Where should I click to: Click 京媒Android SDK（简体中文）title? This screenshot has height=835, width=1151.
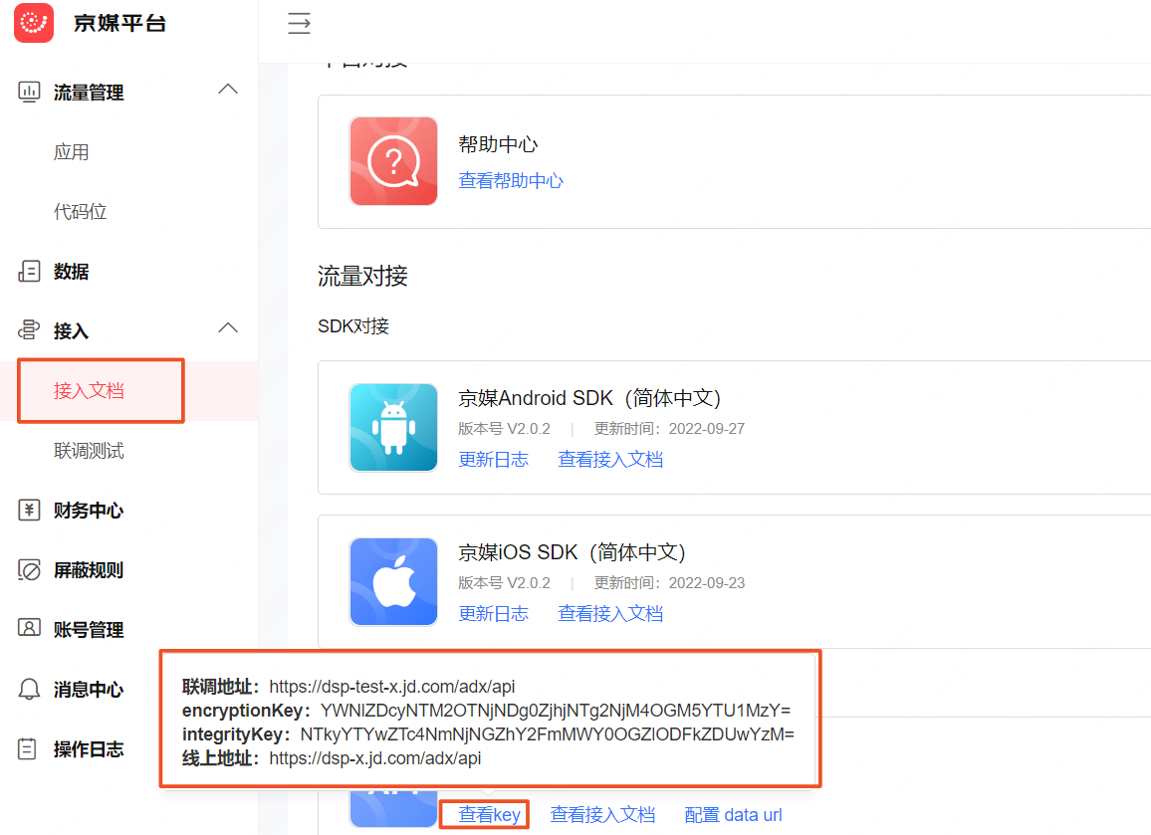[x=589, y=398]
